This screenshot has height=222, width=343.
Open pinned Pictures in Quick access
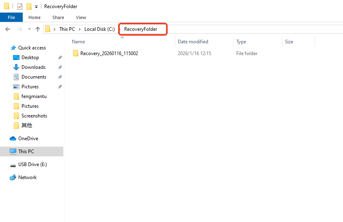30,87
